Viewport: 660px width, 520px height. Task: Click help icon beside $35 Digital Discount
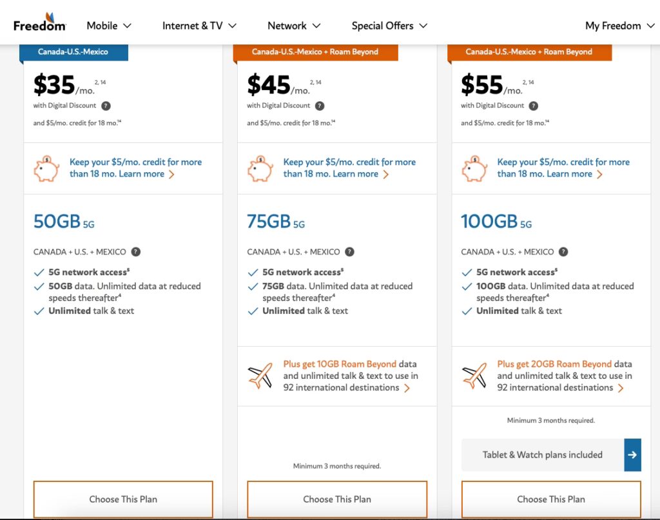tap(106, 106)
